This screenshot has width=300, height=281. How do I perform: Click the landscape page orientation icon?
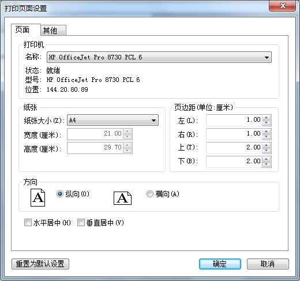pos(122,198)
